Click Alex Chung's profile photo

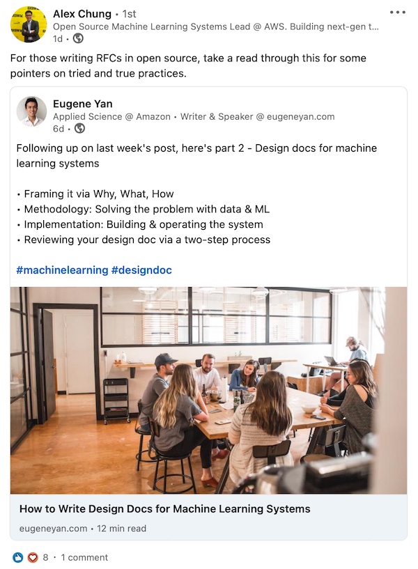(x=29, y=24)
